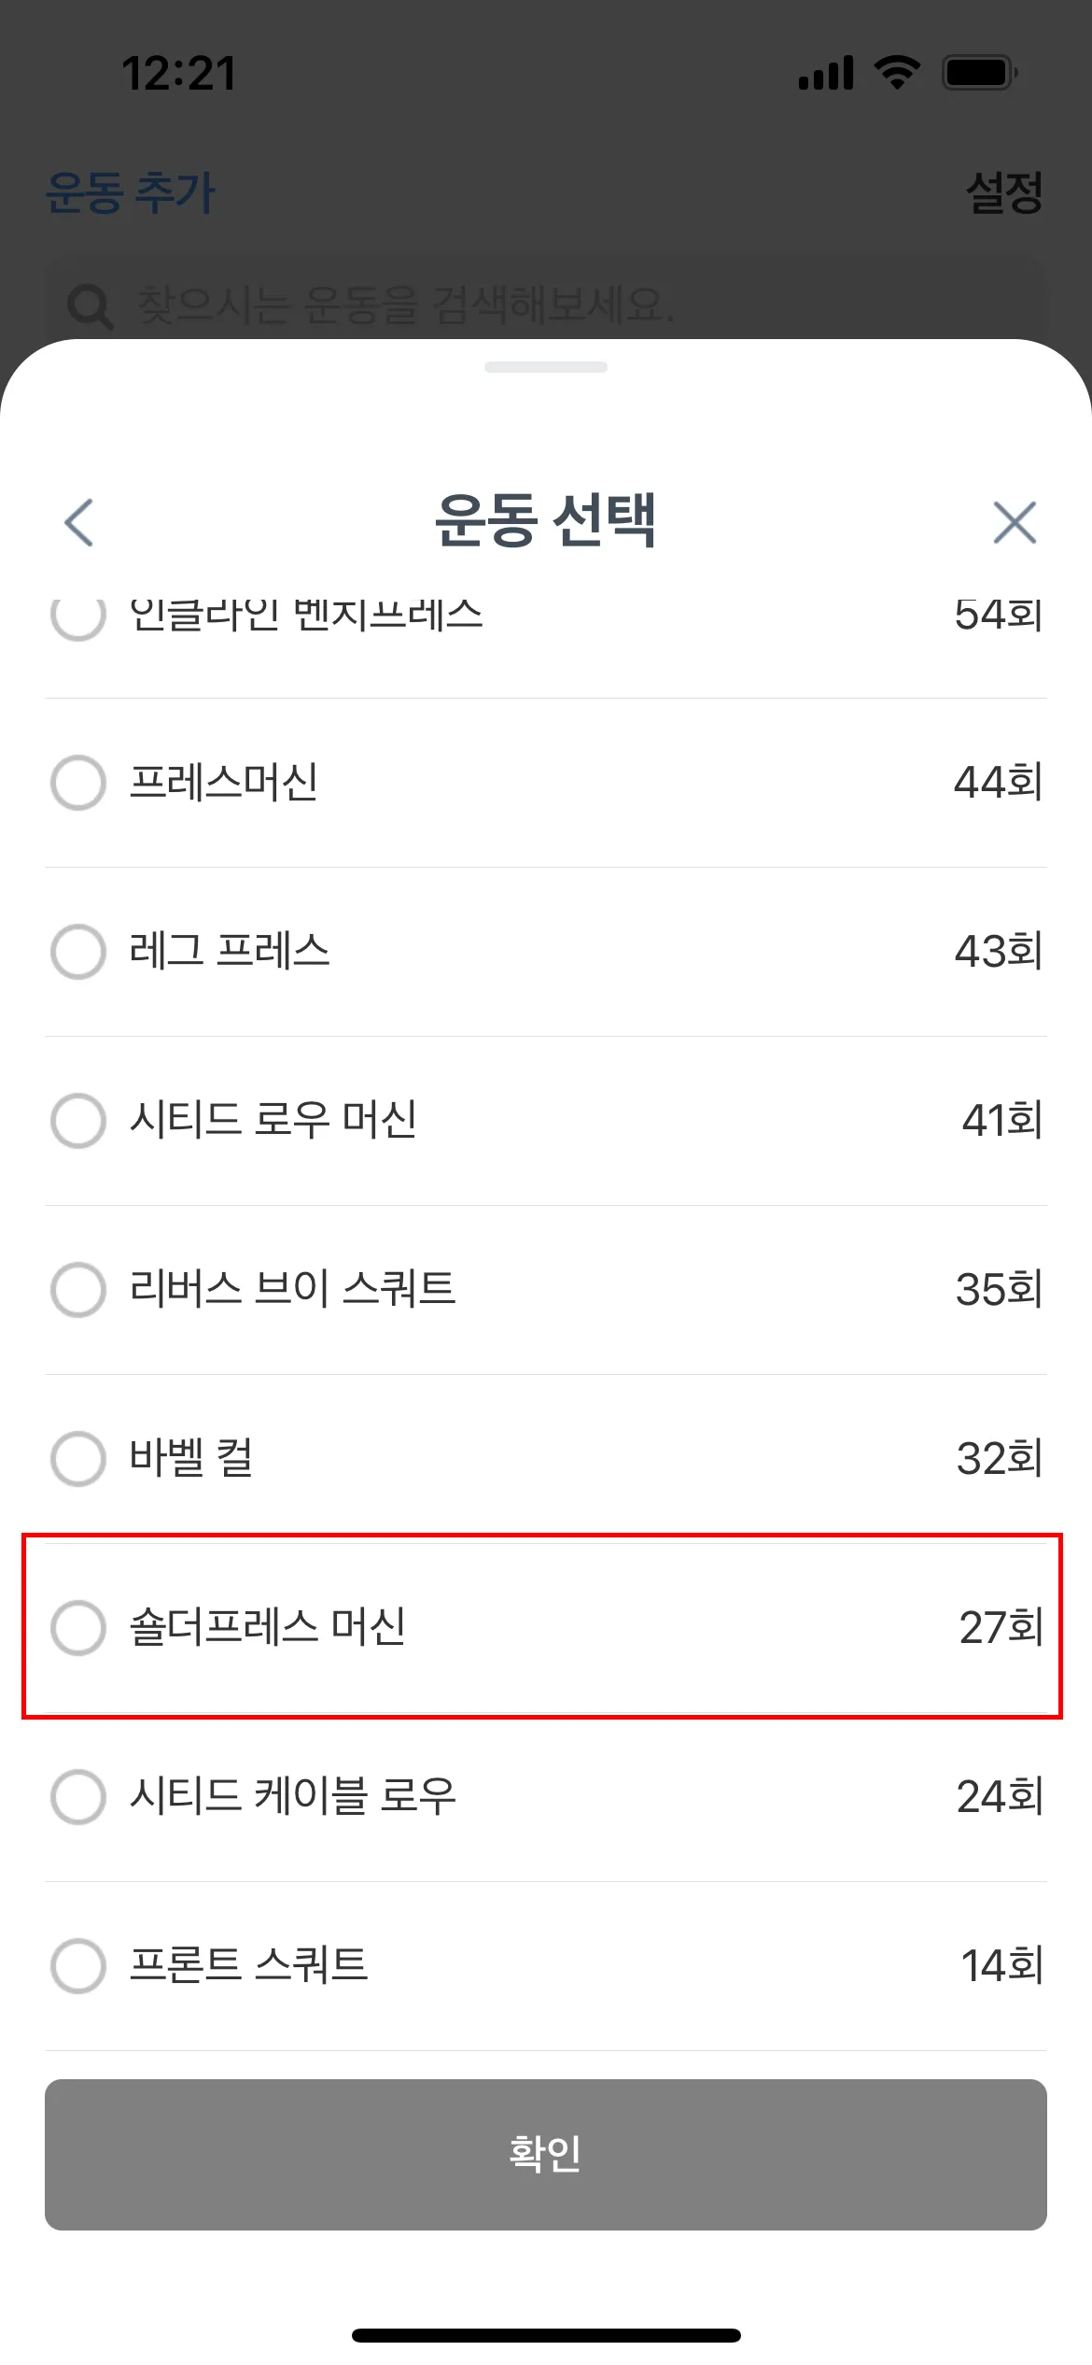Select the 레그 프레스 radio button
Viewport: 1092px width, 2365px height.
pyautogui.click(x=78, y=952)
